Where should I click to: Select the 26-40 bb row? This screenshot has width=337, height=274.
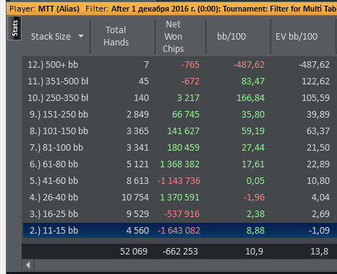[180, 198]
